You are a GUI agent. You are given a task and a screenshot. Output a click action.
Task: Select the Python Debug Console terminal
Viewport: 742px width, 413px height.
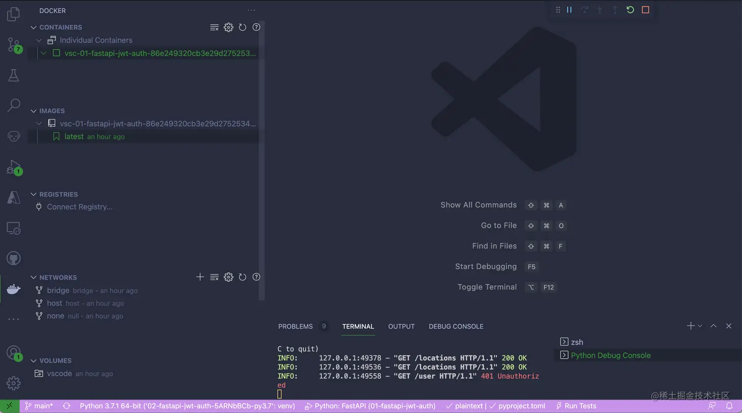[x=610, y=355]
